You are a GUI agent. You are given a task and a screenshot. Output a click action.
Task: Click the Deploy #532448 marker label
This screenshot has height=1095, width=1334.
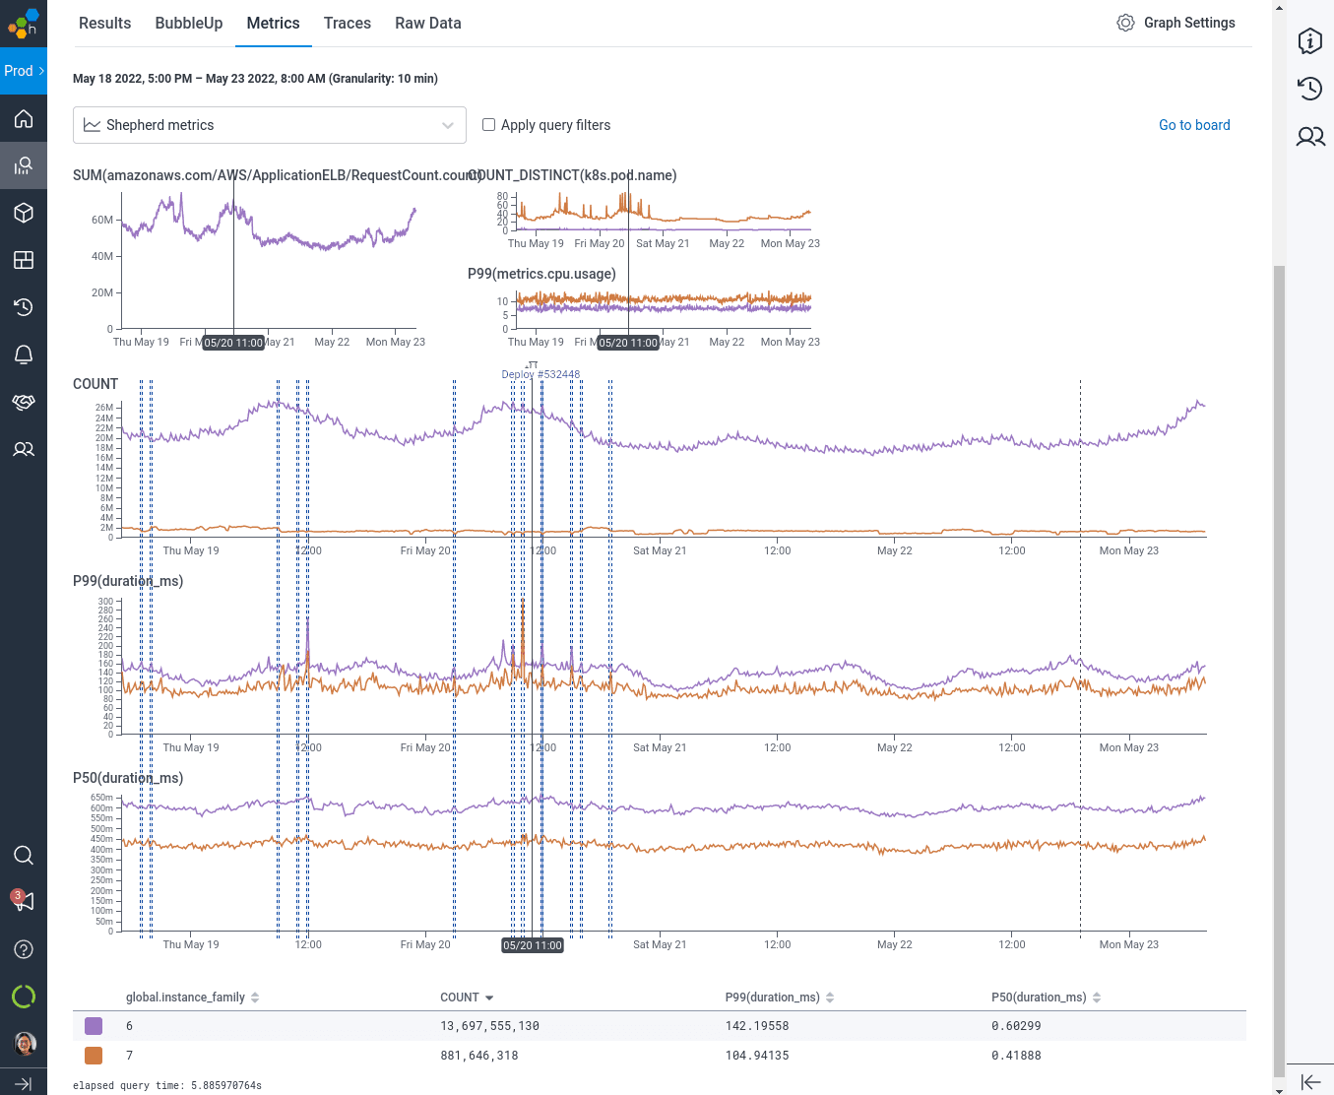tap(540, 374)
